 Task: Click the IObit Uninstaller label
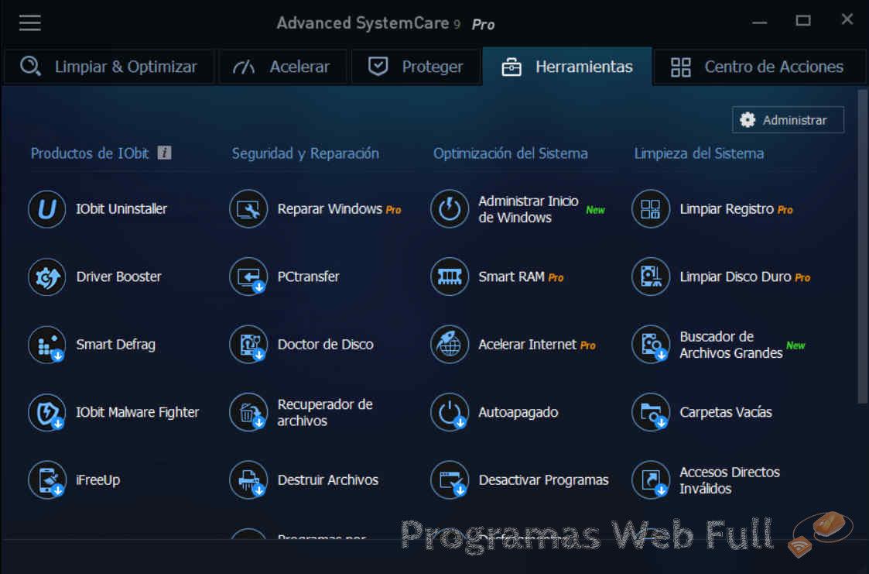pyautogui.click(x=121, y=209)
